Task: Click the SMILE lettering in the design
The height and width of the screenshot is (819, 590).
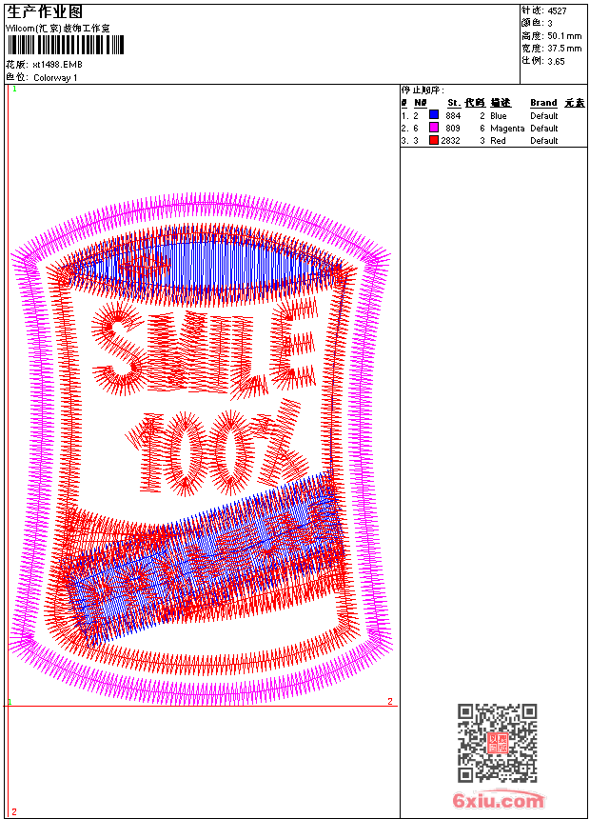Action: click(204, 349)
